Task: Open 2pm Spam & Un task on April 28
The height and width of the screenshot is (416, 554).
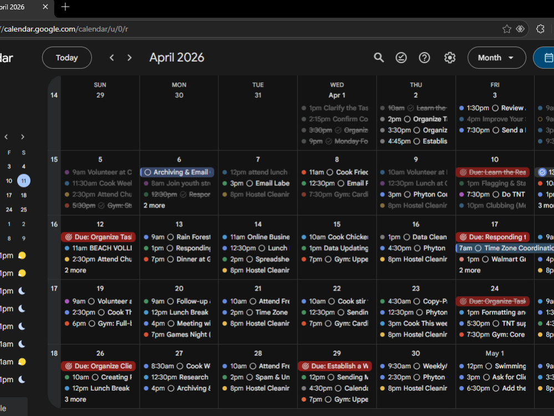Action: click(256, 377)
